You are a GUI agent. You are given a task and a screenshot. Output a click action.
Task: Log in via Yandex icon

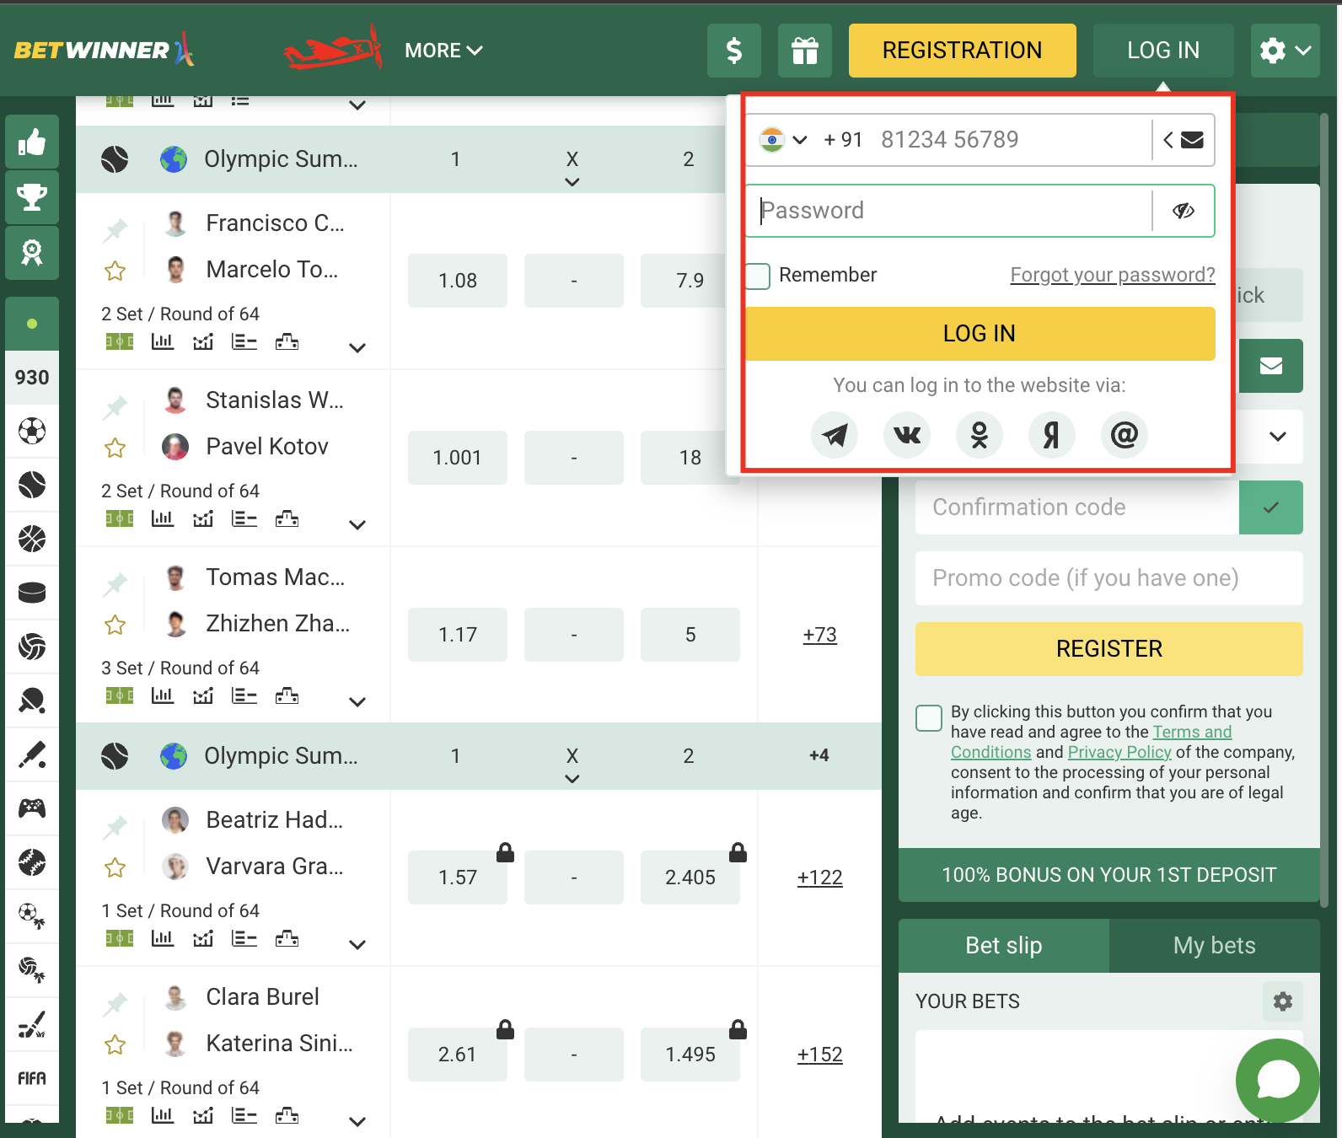point(1051,435)
